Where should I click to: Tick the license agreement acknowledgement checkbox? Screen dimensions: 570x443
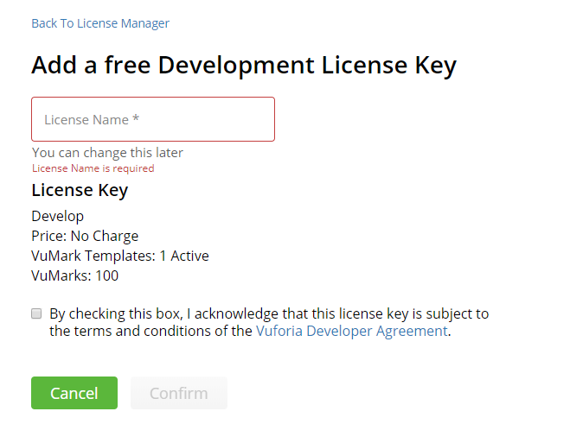[36, 313]
